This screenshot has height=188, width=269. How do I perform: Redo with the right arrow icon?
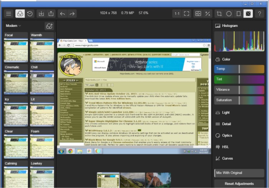[72, 14]
